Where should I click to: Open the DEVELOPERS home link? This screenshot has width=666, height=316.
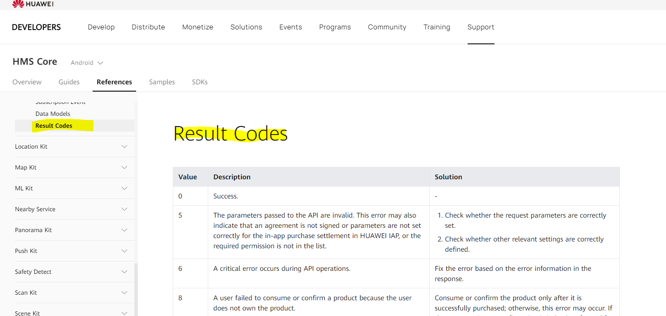tap(36, 27)
